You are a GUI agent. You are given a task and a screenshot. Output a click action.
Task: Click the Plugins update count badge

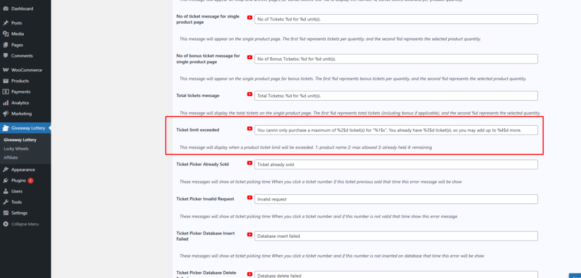31,181
